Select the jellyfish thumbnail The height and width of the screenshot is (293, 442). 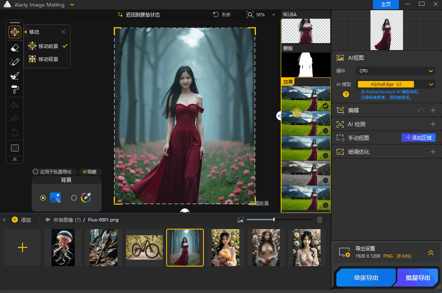(x=63, y=247)
